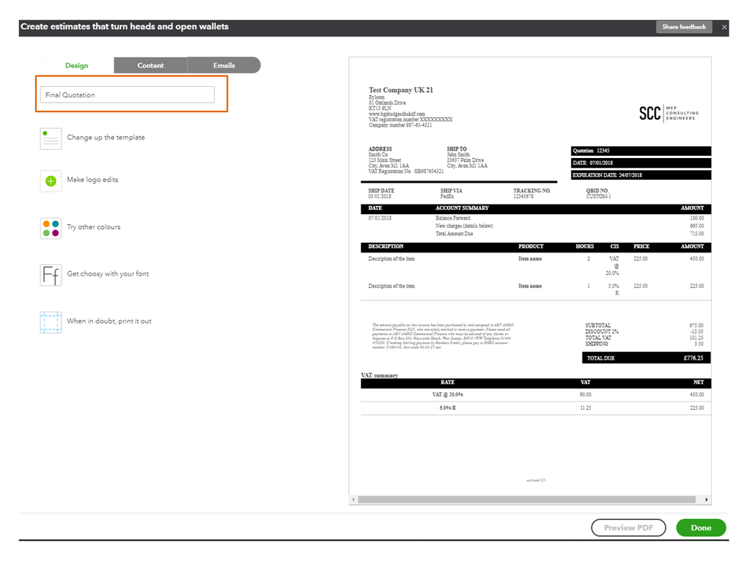The image size is (748, 561).
Task: Click Try other colours option
Action: (94, 227)
